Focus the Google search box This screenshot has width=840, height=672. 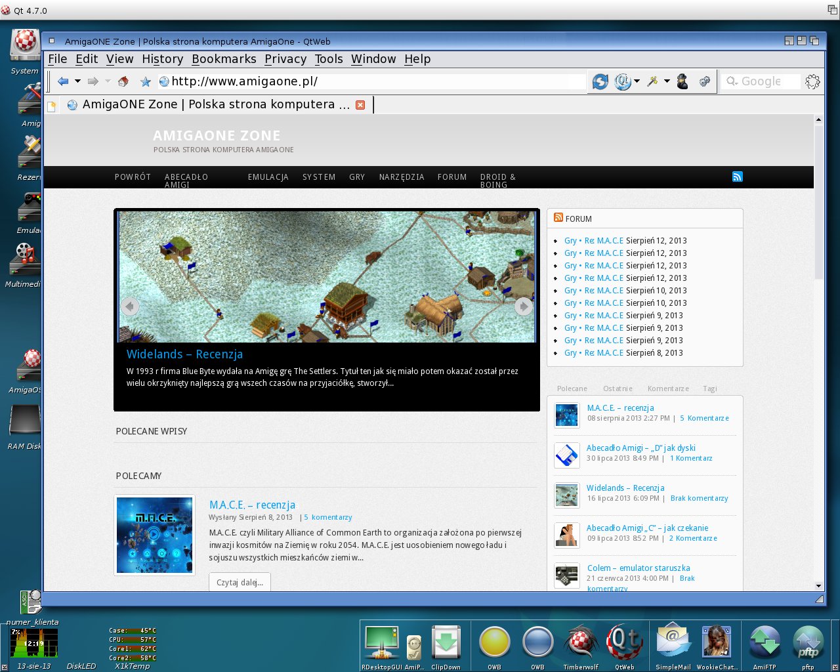pyautogui.click(x=761, y=81)
